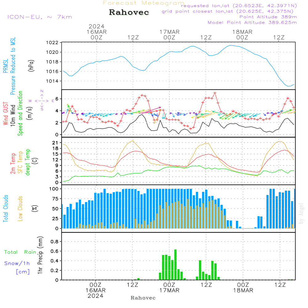Click the 100 tick on cloud percent axis
308x308 pixels.
(x=54, y=189)
